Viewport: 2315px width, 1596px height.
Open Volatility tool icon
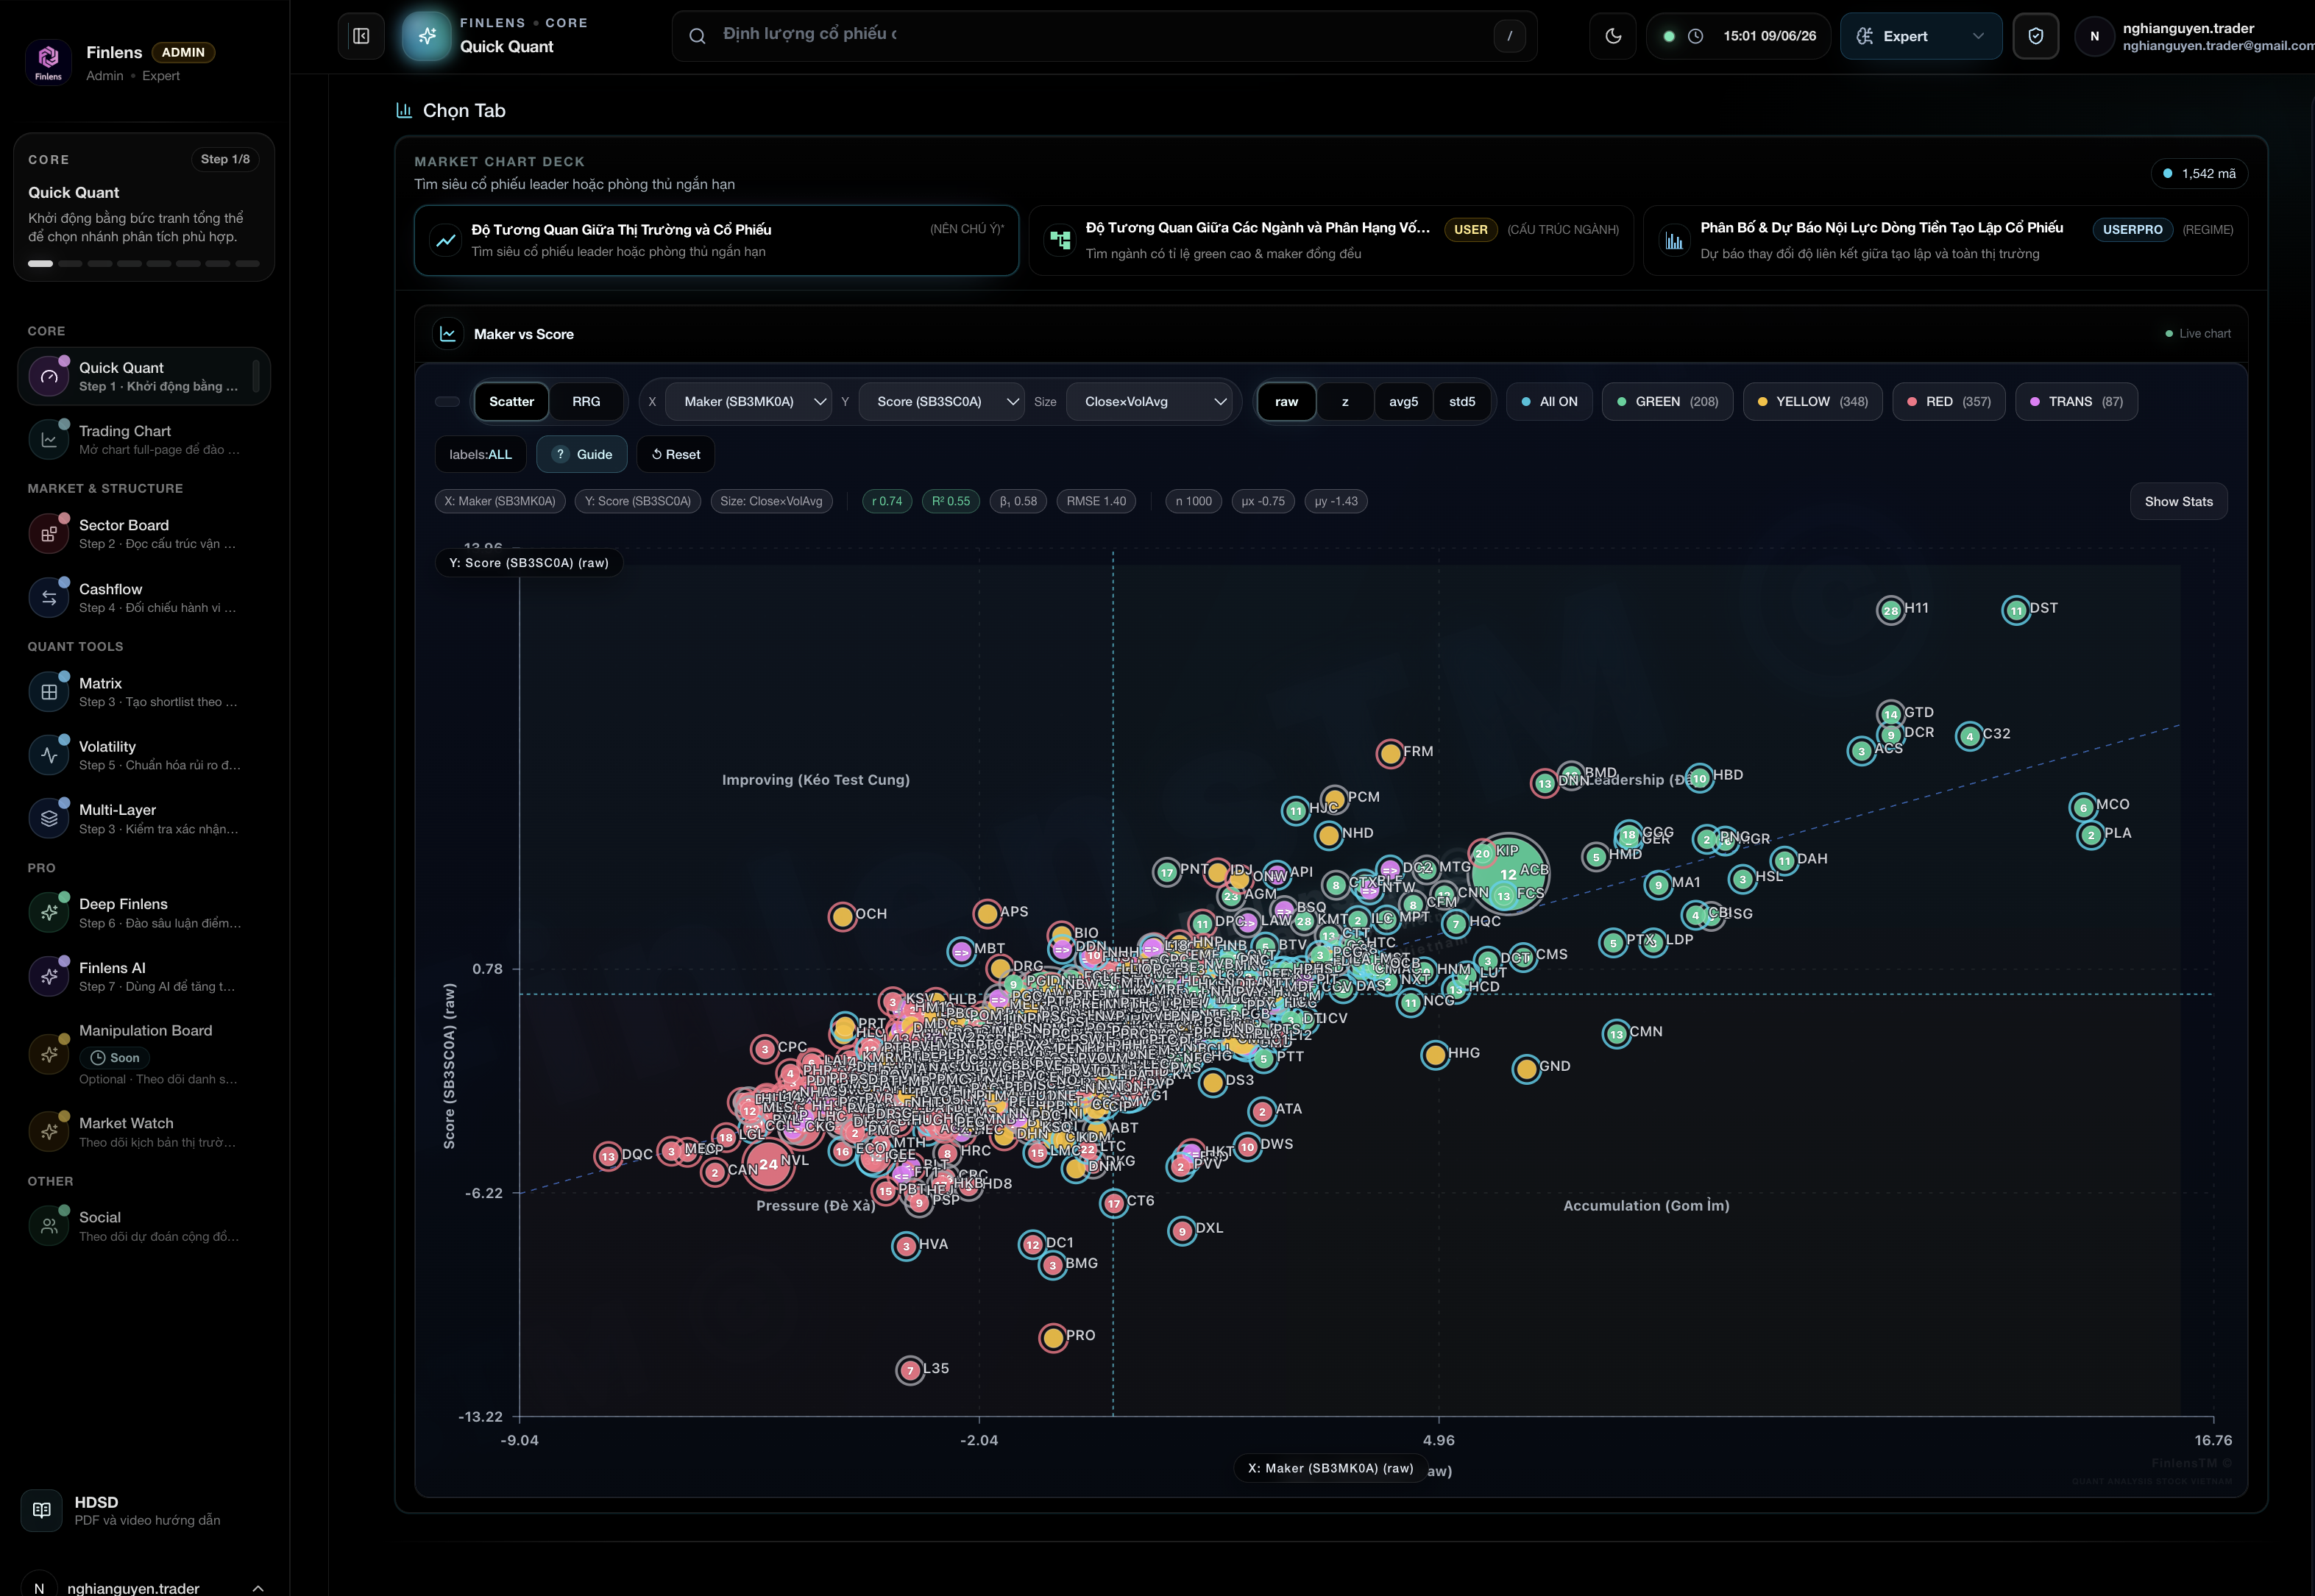49,755
